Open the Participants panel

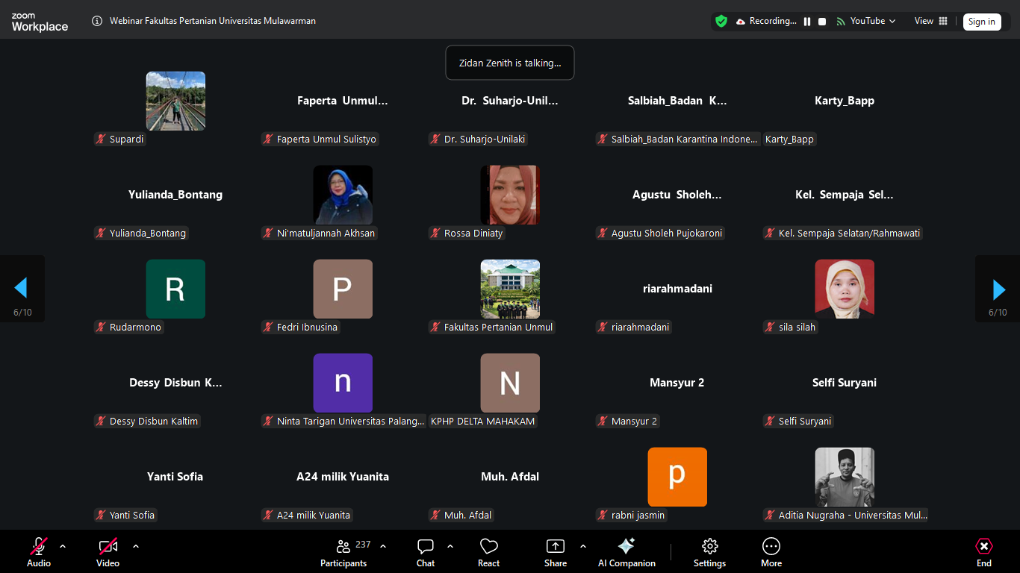point(343,553)
